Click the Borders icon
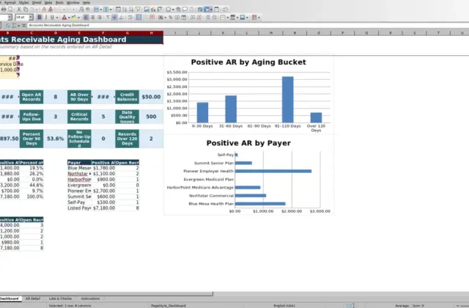469x308 pixels. tap(223, 18)
